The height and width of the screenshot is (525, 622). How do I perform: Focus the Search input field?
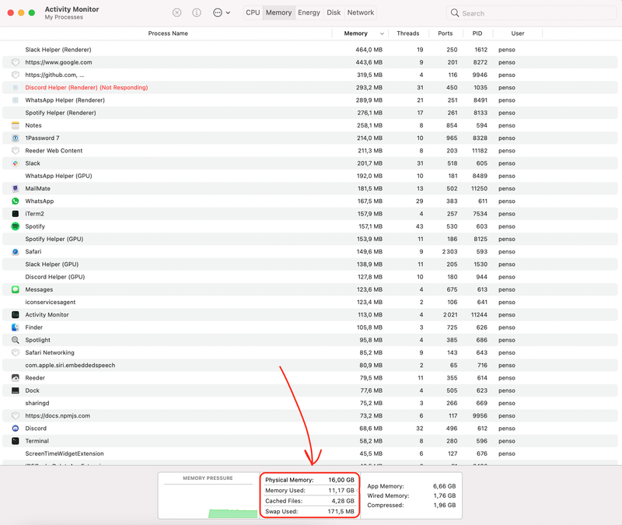pyautogui.click(x=531, y=13)
